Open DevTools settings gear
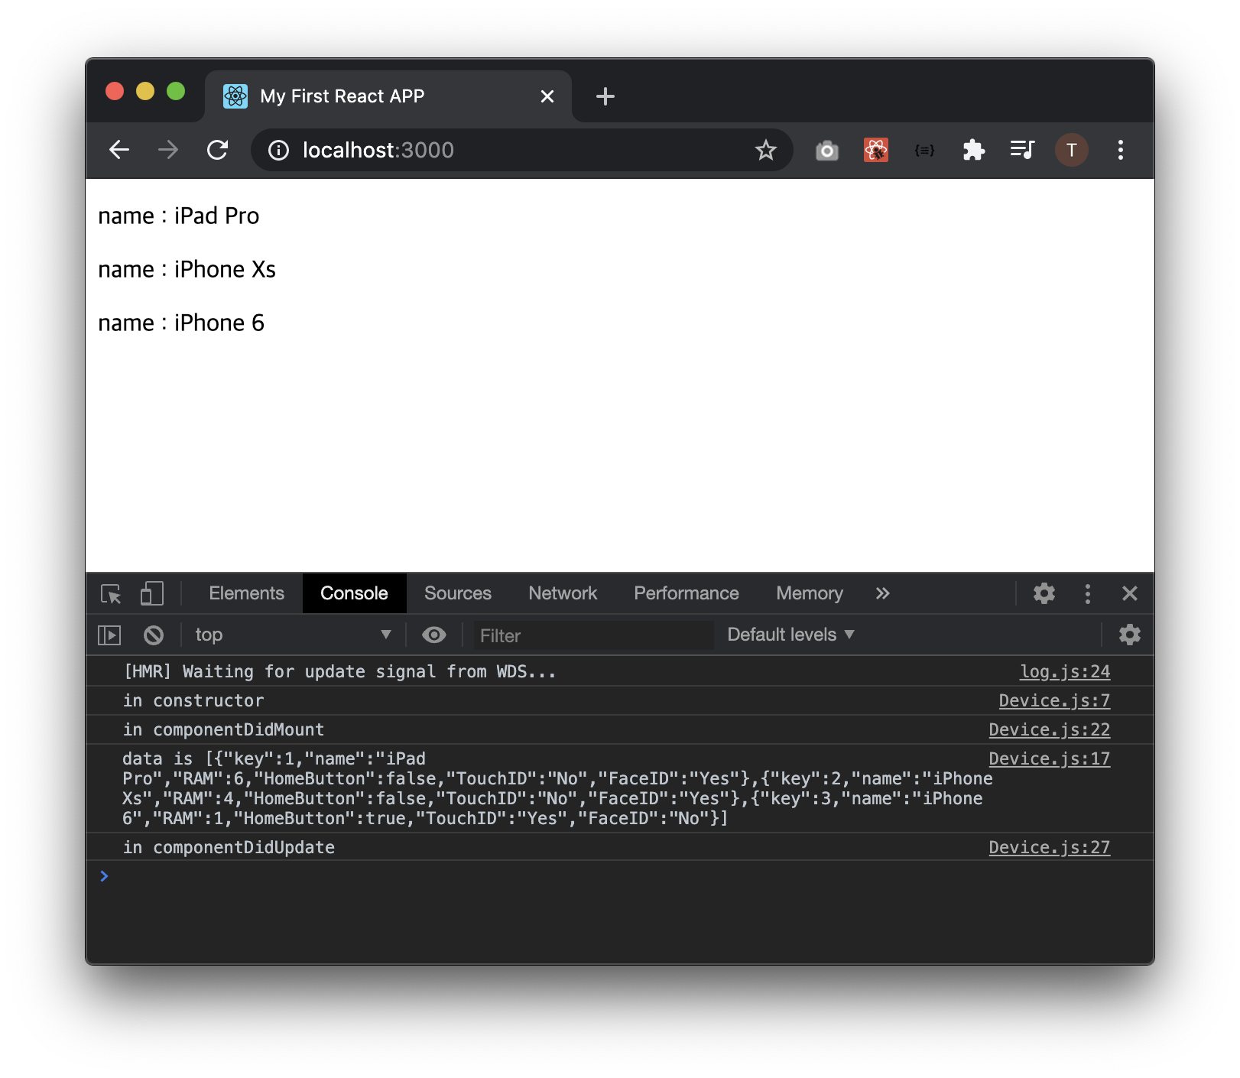Screen dimensions: 1240x1078 pos(1044,593)
